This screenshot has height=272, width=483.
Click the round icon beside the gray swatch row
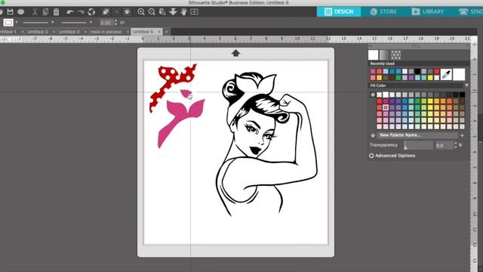(373, 94)
